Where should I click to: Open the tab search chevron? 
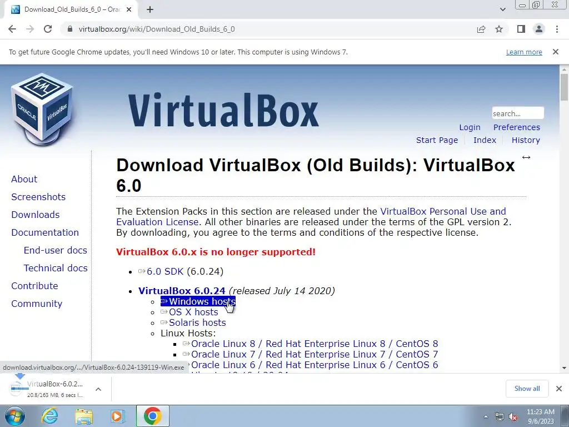[x=502, y=9]
